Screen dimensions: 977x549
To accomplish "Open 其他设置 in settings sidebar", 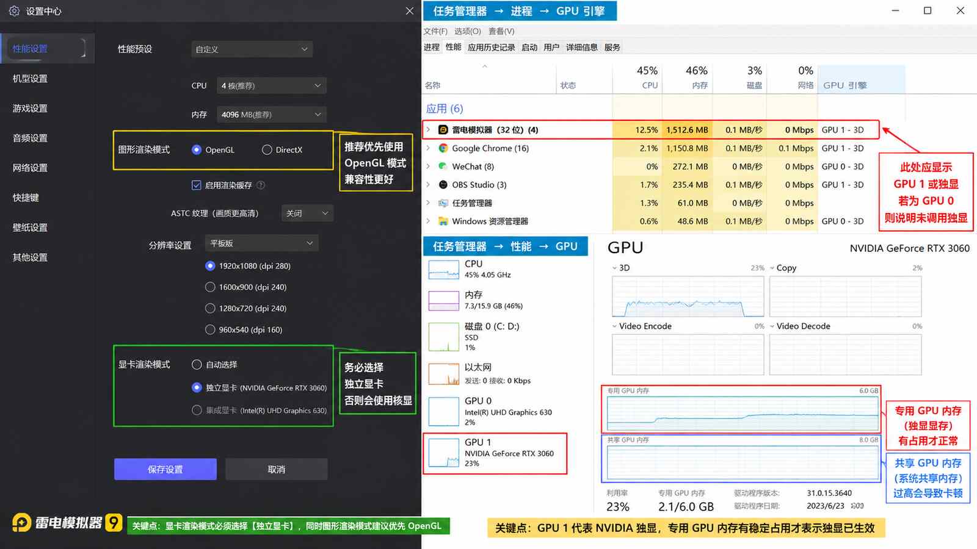I will pyautogui.click(x=30, y=257).
